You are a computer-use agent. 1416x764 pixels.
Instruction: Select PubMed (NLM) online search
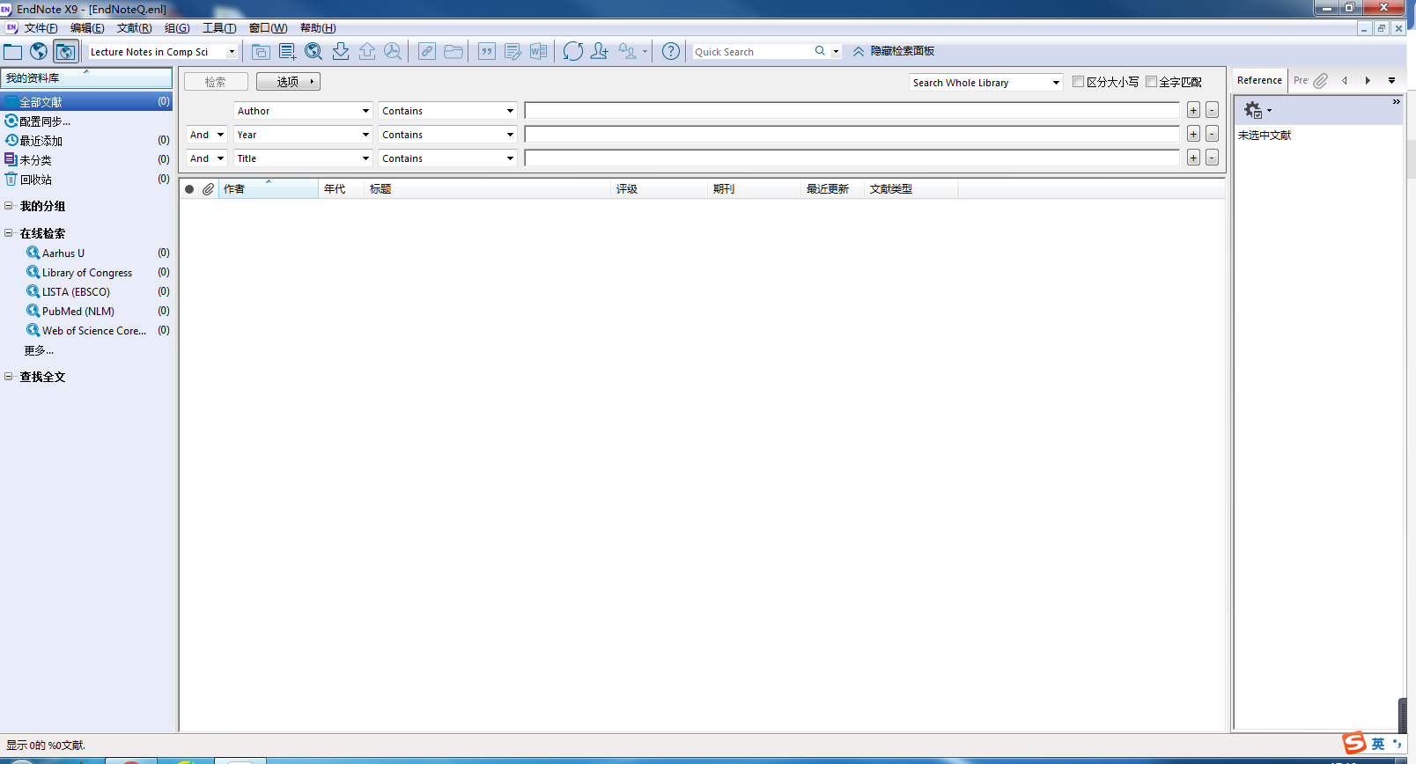point(78,312)
